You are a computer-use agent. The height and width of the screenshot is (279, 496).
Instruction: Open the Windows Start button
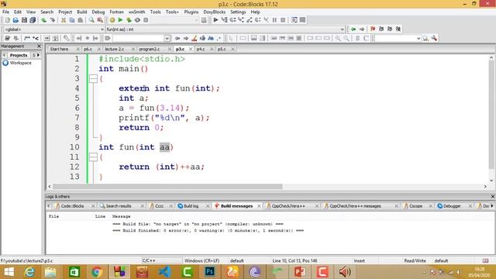coord(9,272)
